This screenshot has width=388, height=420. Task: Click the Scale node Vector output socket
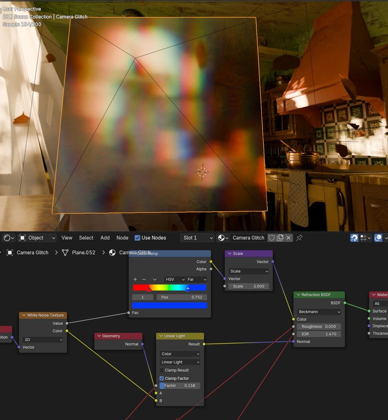click(273, 262)
